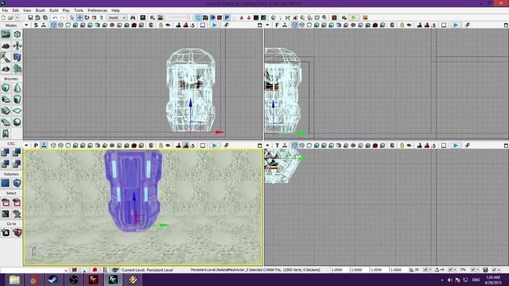Toggle lock icon in top-left viewport toolbar

(x=161, y=25)
